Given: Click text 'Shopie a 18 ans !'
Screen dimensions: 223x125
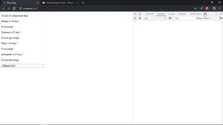Looking at the screenshot, I should pos(10,21).
